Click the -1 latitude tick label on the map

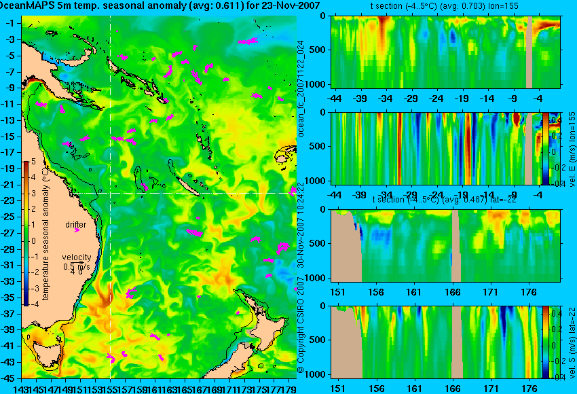(11, 23)
